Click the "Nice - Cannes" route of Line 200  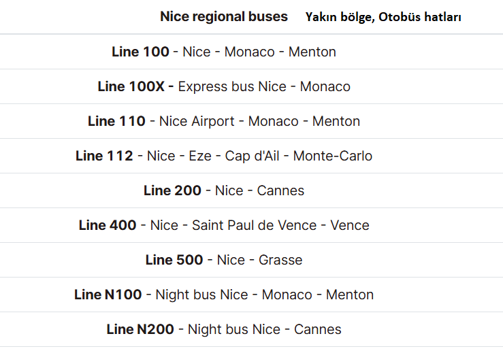click(259, 190)
